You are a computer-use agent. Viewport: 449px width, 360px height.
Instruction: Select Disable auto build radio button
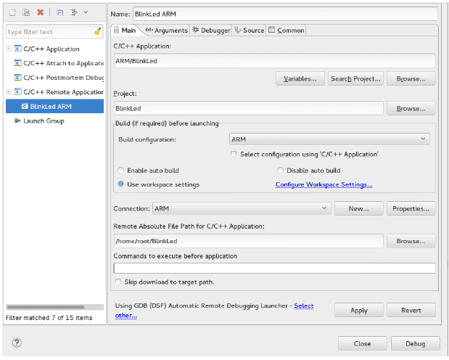tap(280, 171)
